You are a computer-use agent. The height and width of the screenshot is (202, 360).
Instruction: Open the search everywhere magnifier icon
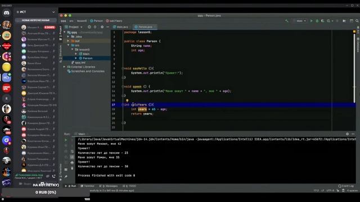coord(357,21)
